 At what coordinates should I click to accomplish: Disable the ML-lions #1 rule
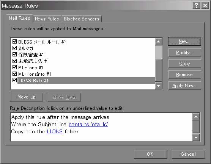(14, 67)
